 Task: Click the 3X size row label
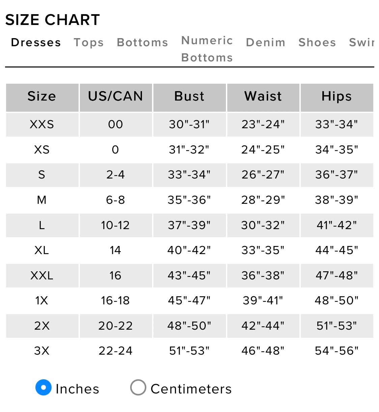point(42,351)
